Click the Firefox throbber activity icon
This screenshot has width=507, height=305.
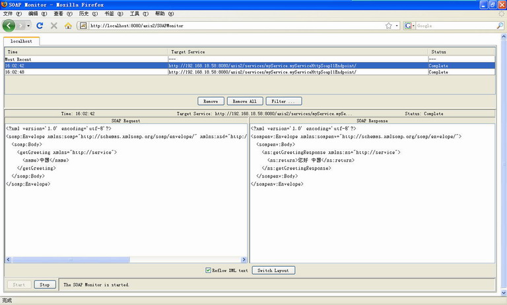click(502, 14)
